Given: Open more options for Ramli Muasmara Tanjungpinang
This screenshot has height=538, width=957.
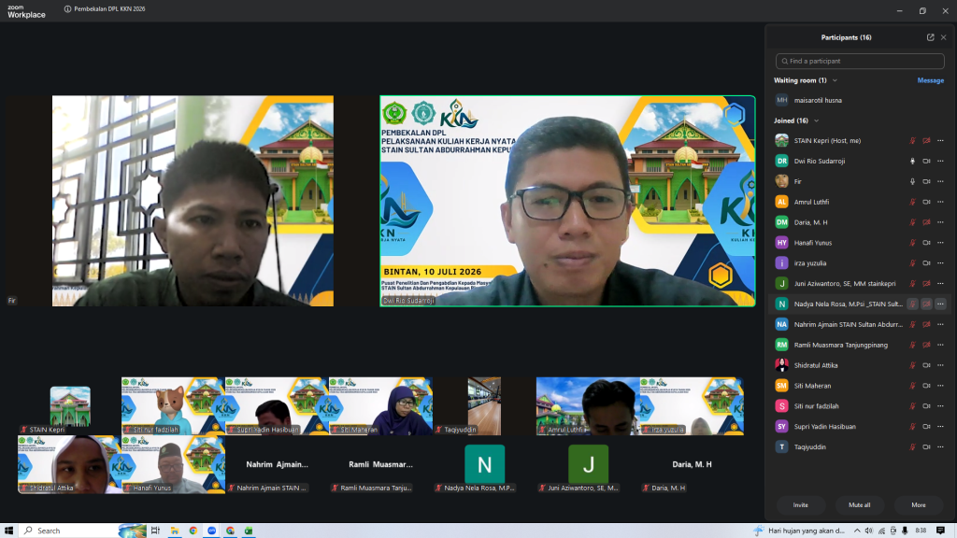Looking at the screenshot, I should 940,346.
